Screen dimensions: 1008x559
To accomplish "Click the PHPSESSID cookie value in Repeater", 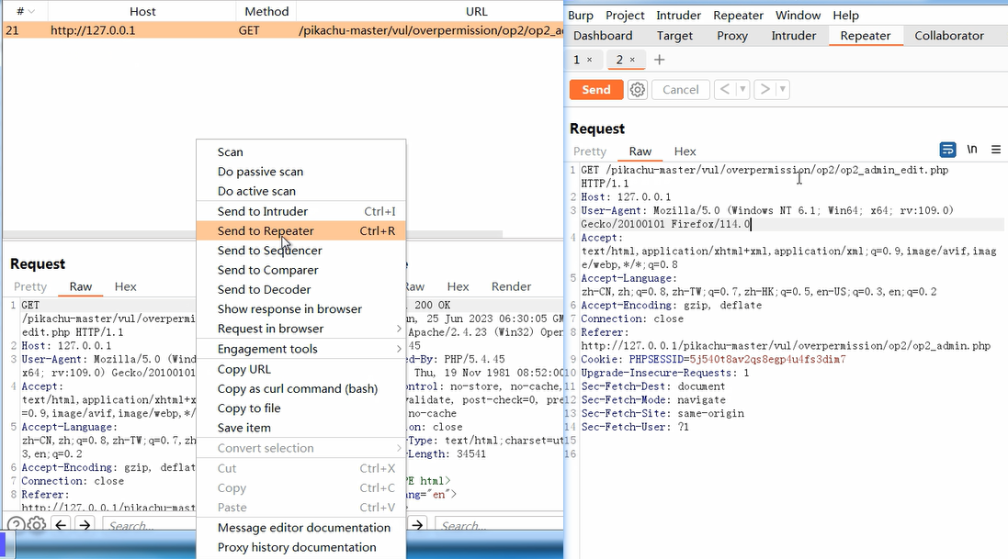I will click(767, 359).
